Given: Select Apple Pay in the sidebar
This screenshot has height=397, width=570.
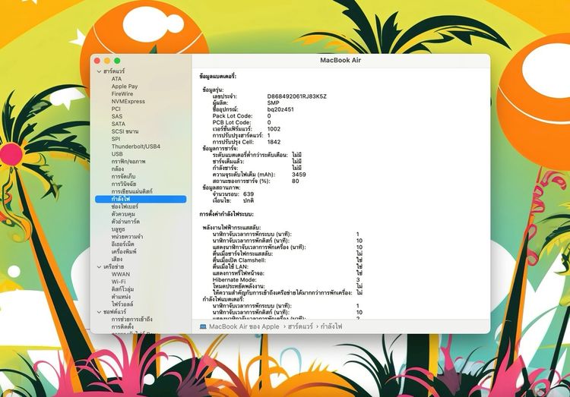Looking at the screenshot, I should click(x=125, y=87).
